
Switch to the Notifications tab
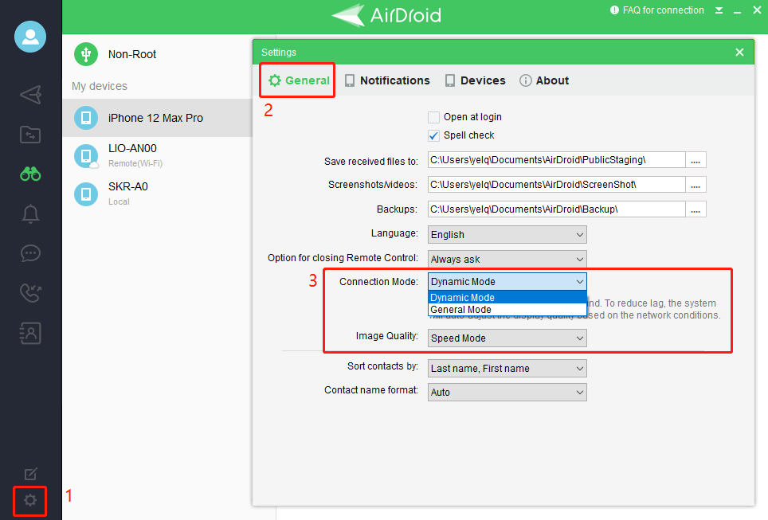click(x=387, y=80)
